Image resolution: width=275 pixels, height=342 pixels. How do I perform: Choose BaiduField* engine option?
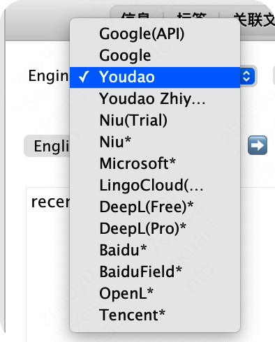click(155, 272)
